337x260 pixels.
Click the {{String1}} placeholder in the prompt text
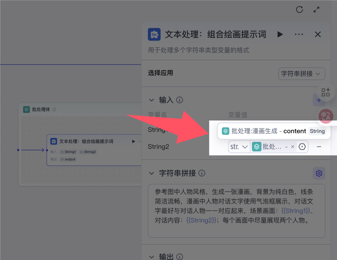tap(296, 211)
